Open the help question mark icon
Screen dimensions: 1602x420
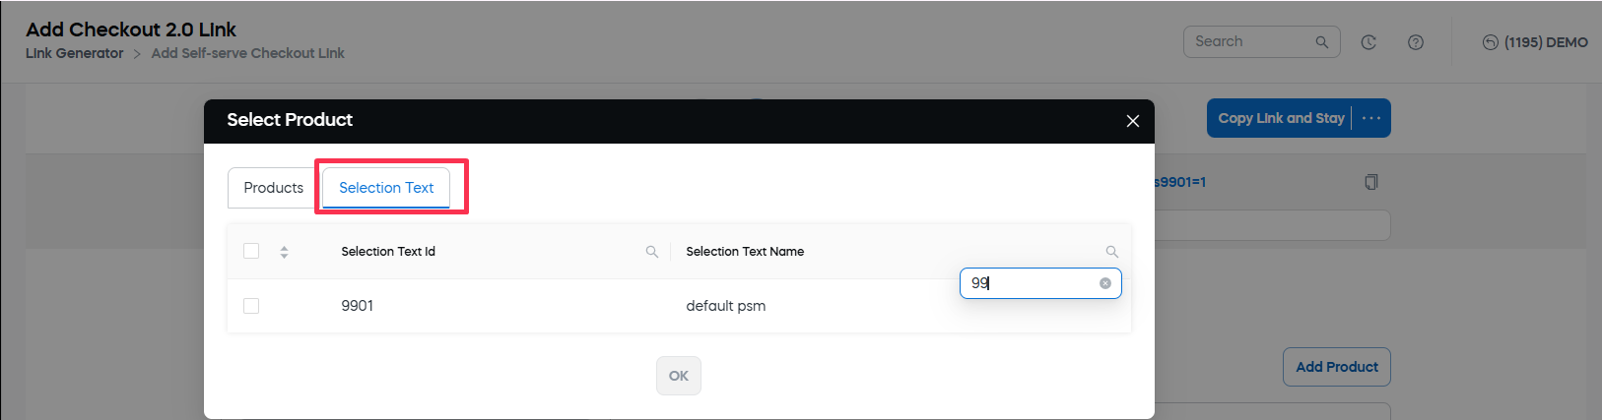coord(1416,42)
